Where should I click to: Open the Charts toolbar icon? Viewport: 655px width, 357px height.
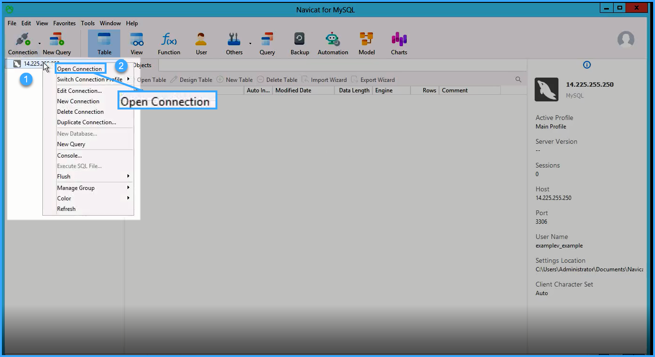(399, 40)
